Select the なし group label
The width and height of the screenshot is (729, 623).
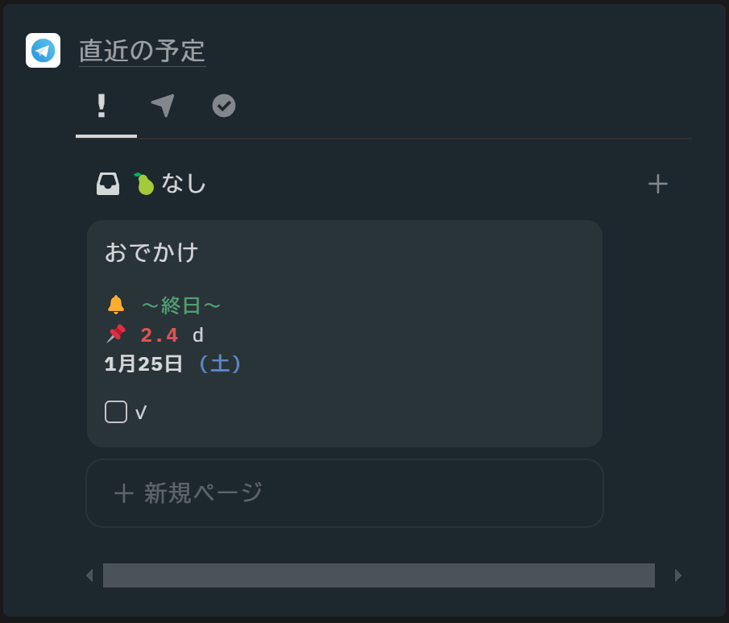[x=184, y=184]
